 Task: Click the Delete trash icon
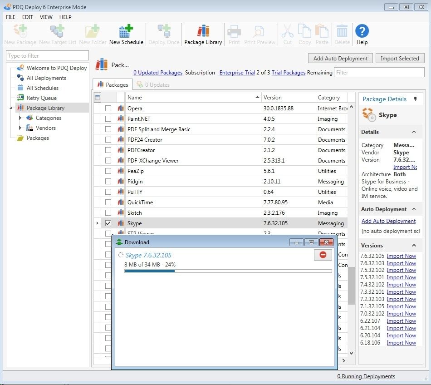342,31
